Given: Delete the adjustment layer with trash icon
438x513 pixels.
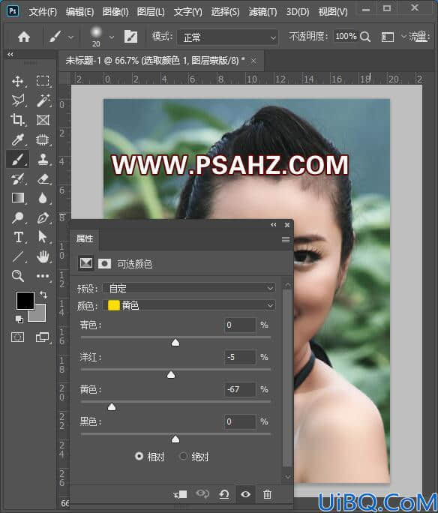Looking at the screenshot, I should click(267, 494).
